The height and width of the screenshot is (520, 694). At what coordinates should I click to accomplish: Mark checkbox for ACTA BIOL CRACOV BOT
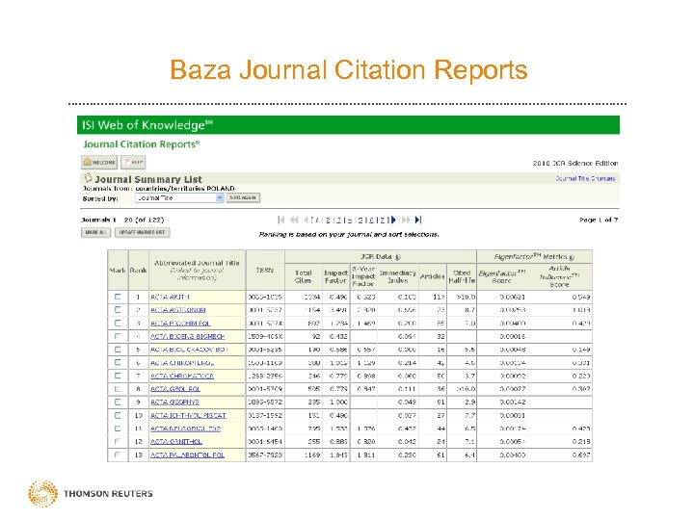[x=118, y=350]
